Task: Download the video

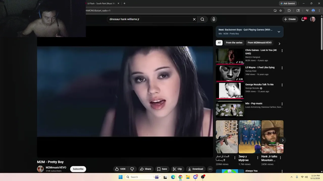Action: 196,169
